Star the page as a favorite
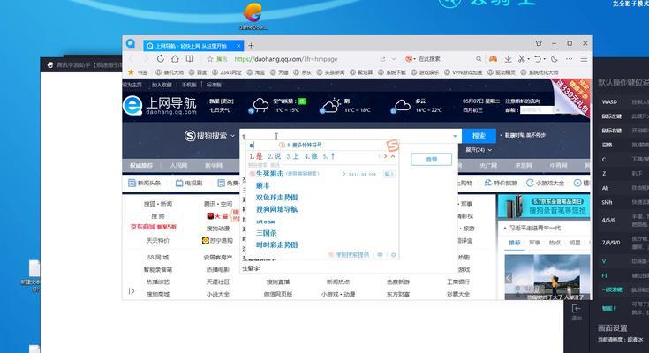This screenshot has height=353, width=649. click(x=210, y=59)
